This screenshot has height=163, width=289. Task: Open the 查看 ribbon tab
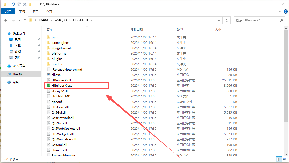point(49,11)
